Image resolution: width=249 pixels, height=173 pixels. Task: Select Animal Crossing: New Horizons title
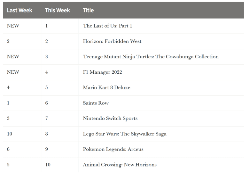click(x=120, y=165)
